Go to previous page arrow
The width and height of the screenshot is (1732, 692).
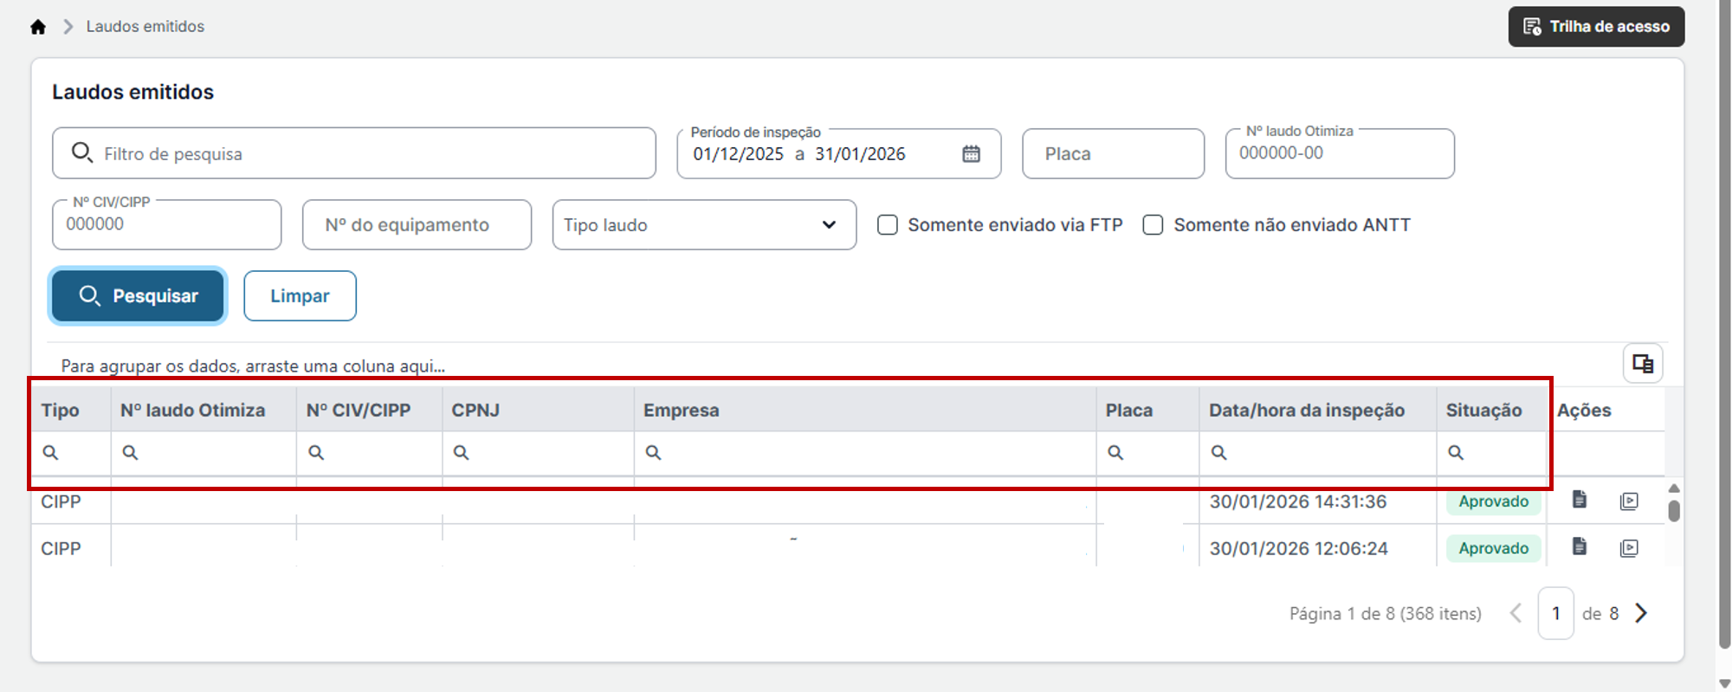(1515, 613)
